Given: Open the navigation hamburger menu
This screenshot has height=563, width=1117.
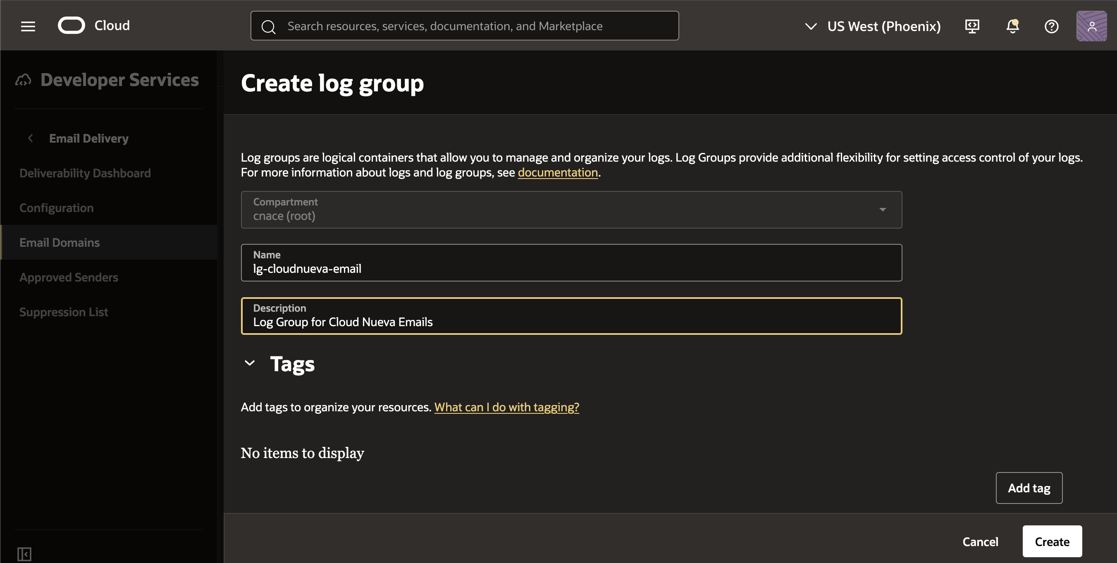Looking at the screenshot, I should pyautogui.click(x=28, y=26).
